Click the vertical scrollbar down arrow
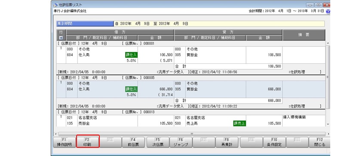 328,124
